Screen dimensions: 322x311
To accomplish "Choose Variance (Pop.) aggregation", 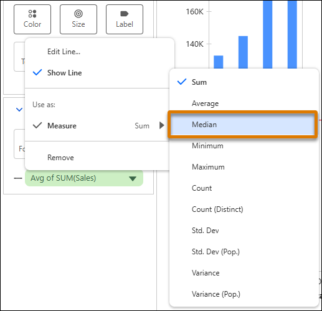I will [x=244, y=294].
